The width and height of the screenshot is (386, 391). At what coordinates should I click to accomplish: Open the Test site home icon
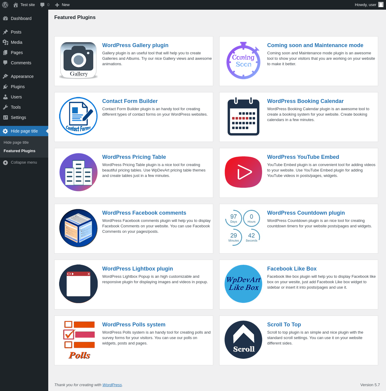click(16, 5)
